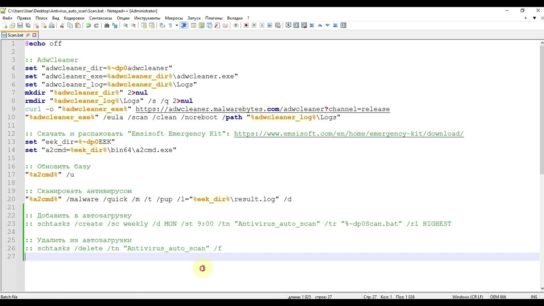The image size is (544, 306).
Task: Select the Scan.bat document tab
Action: (x=15, y=35)
